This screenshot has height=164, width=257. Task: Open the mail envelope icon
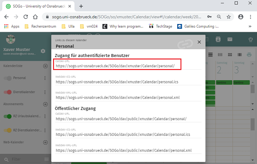(x=230, y=39)
